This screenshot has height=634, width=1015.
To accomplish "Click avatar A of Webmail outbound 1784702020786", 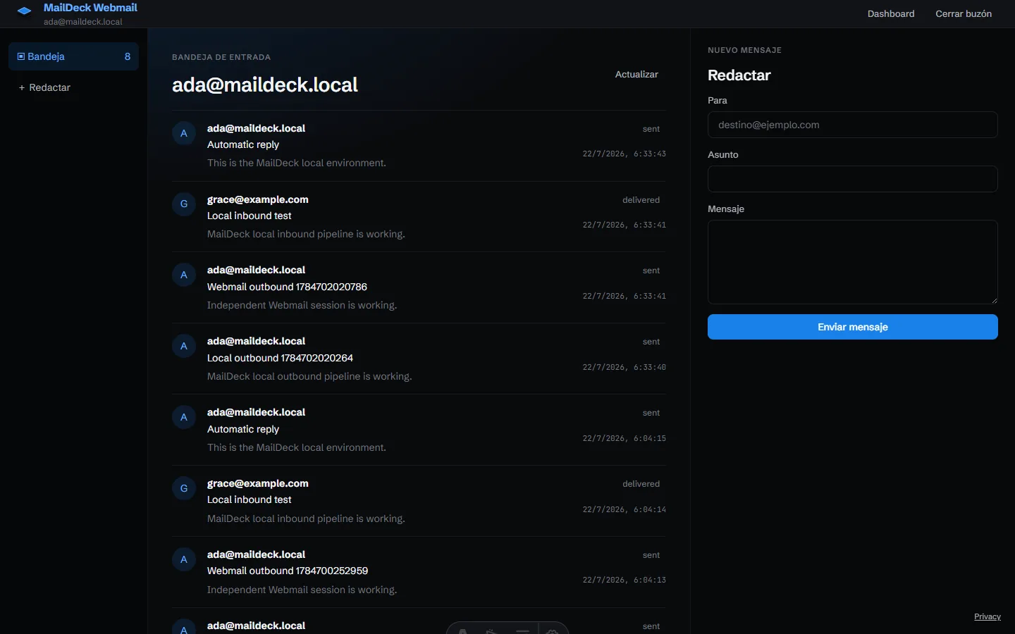I will click(184, 275).
